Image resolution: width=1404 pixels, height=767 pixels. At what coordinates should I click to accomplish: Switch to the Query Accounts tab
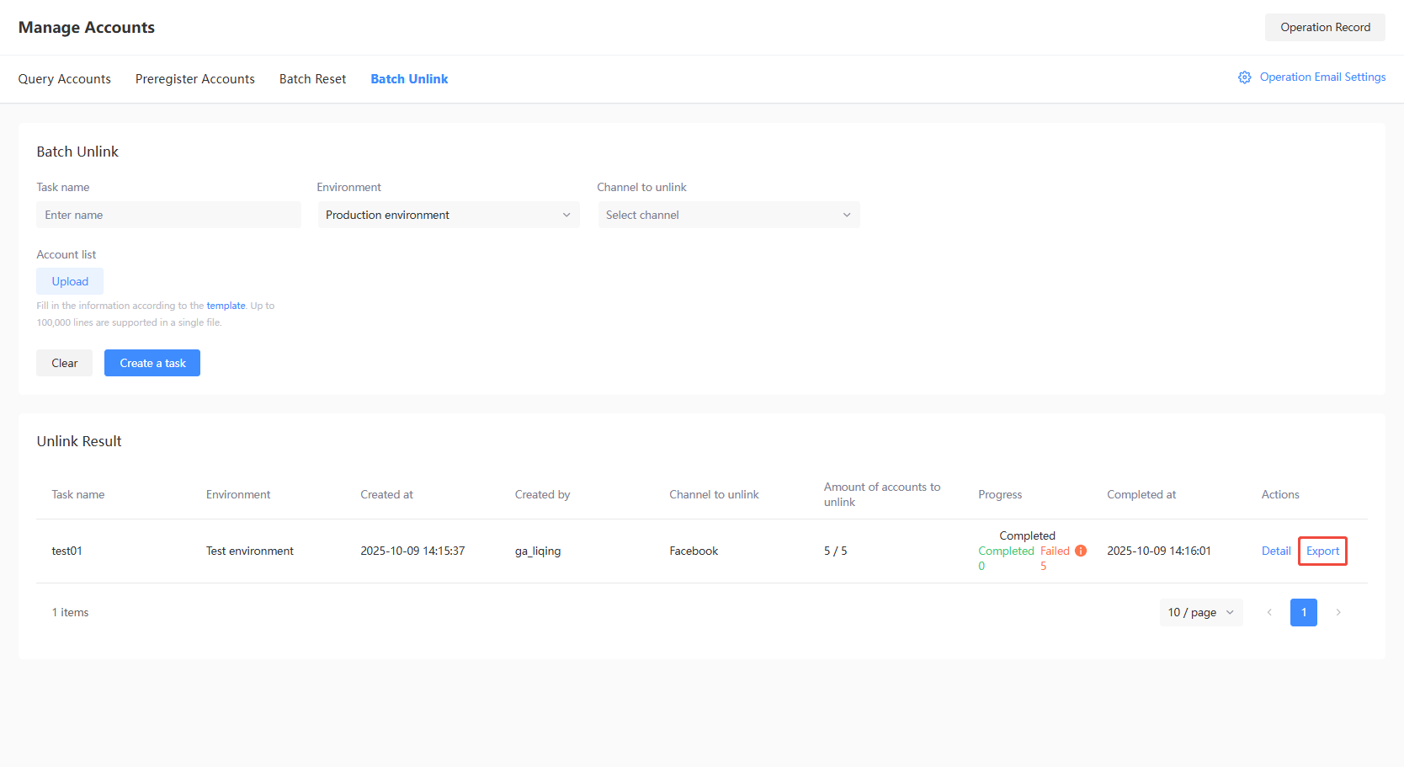65,79
